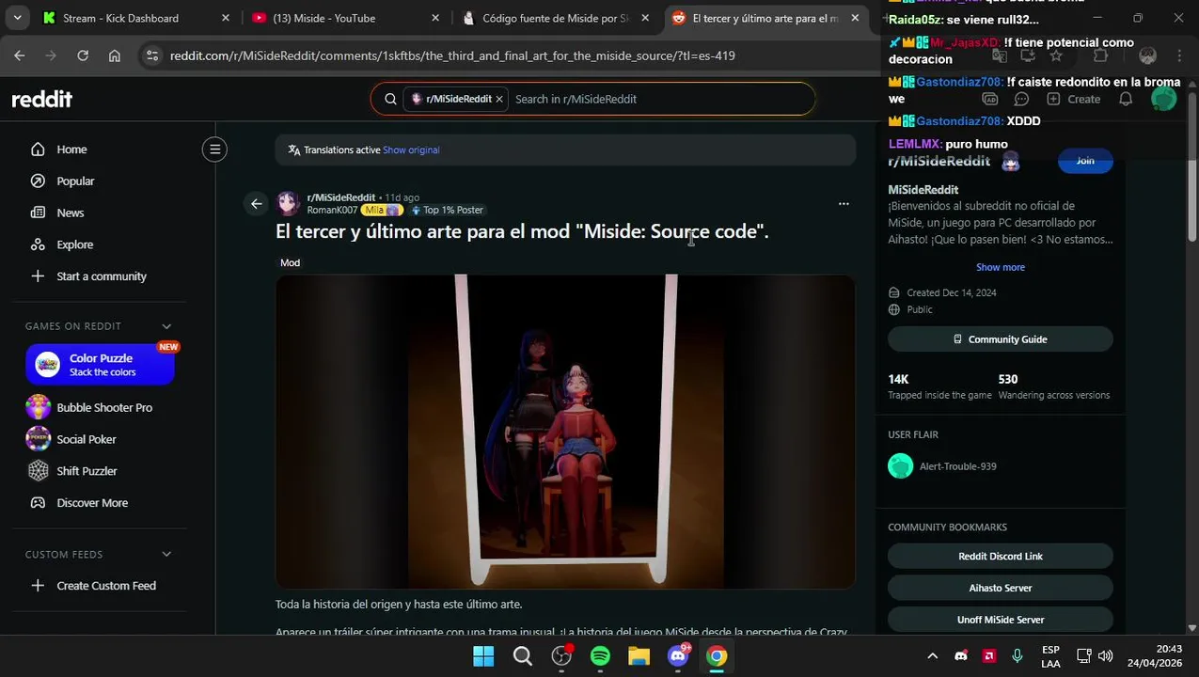Image resolution: width=1199 pixels, height=677 pixels.
Task: Collapse the left navigation sidebar
Action: 214,149
